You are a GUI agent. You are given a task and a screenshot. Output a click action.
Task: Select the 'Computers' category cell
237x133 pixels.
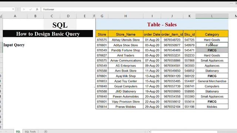pos(212,86)
